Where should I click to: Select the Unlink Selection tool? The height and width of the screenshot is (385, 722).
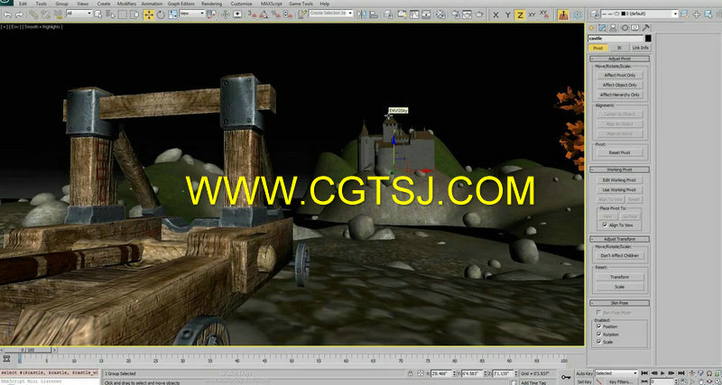(46, 14)
